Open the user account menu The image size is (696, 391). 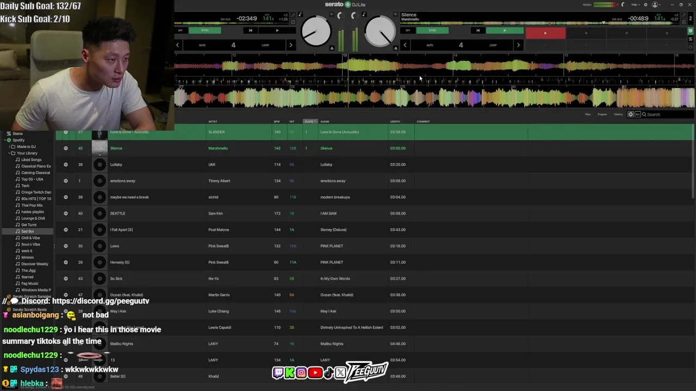point(656,5)
